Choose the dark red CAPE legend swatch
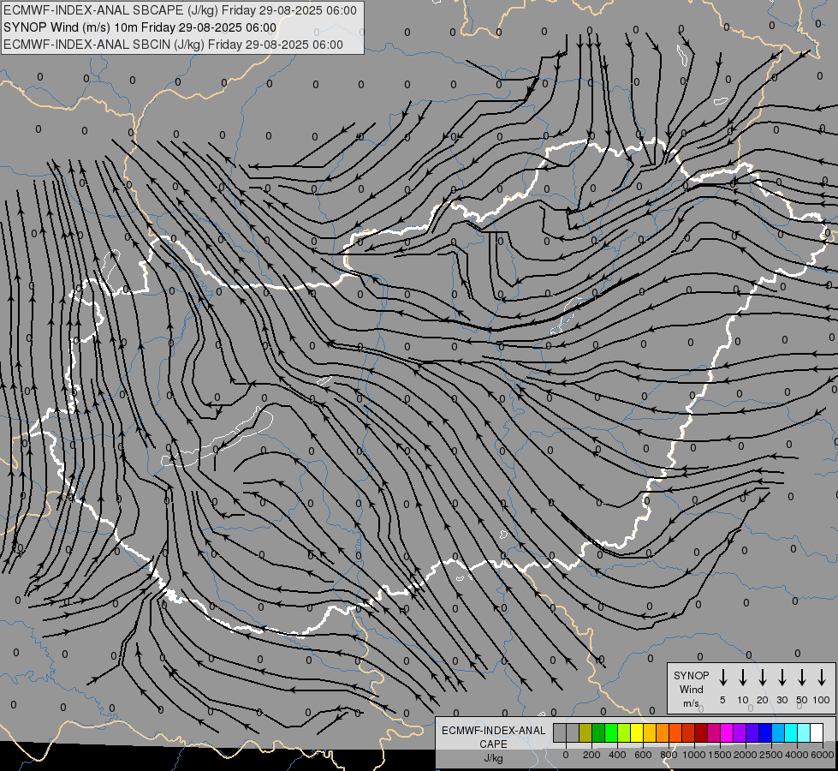The height and width of the screenshot is (771, 838). coord(701,732)
